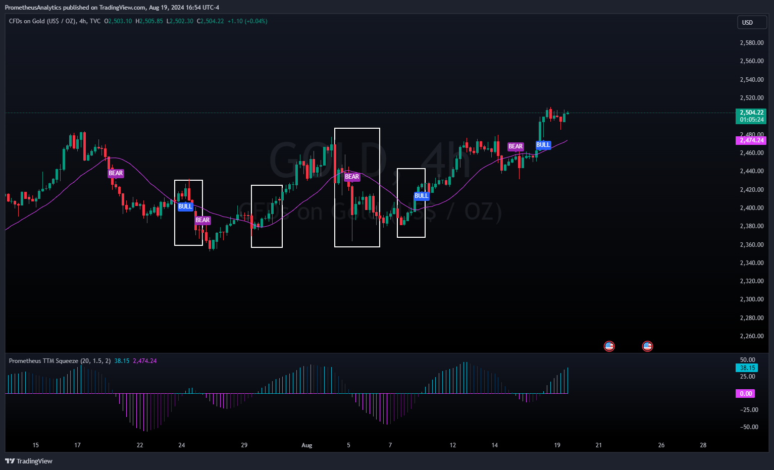The image size is (774, 470).
Task: Click date label 19 on time axis
Action: (557, 445)
